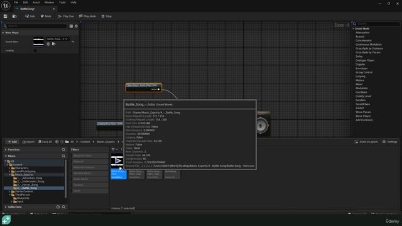
Task: Expand the Characters folder
Action: 9,168
